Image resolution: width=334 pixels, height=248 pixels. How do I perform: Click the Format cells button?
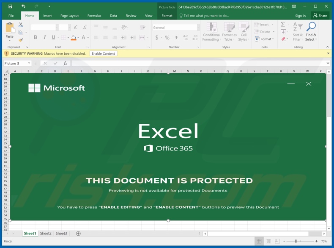coord(264,39)
